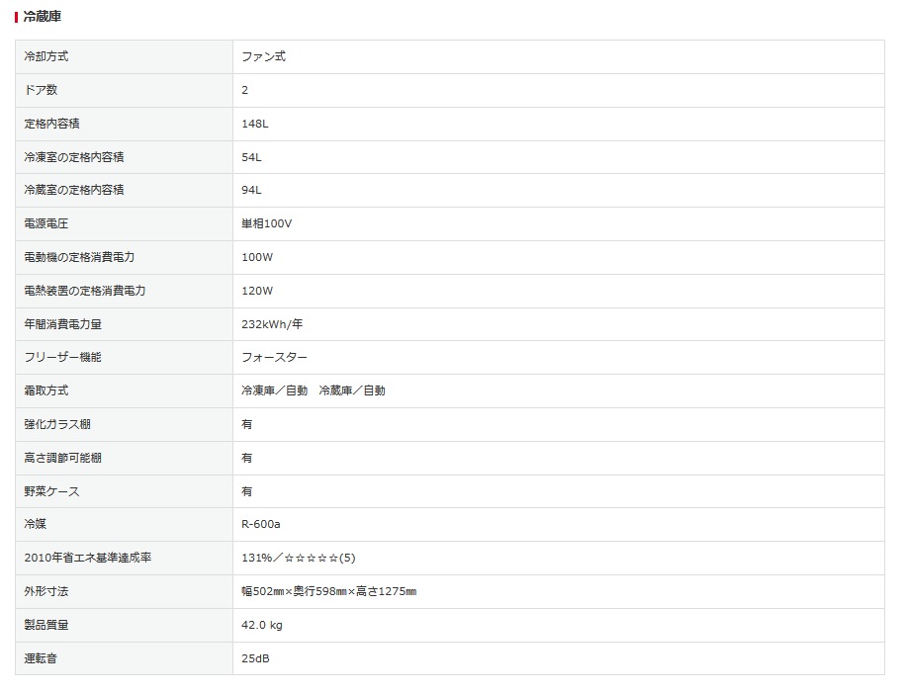
Task: Click the R-600a refrigerant value
Action: pos(261,525)
